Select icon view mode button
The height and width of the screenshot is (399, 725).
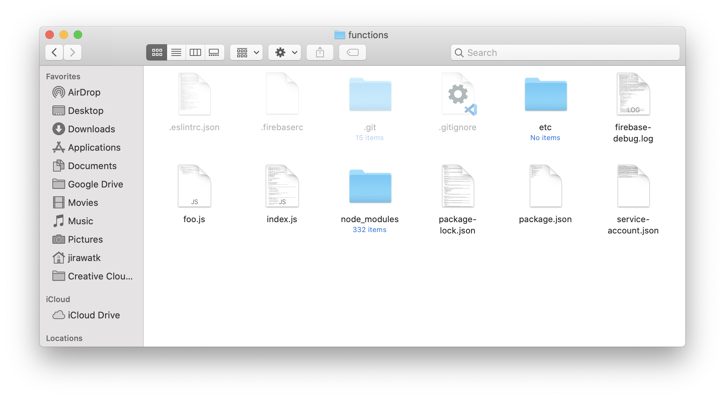click(x=157, y=53)
